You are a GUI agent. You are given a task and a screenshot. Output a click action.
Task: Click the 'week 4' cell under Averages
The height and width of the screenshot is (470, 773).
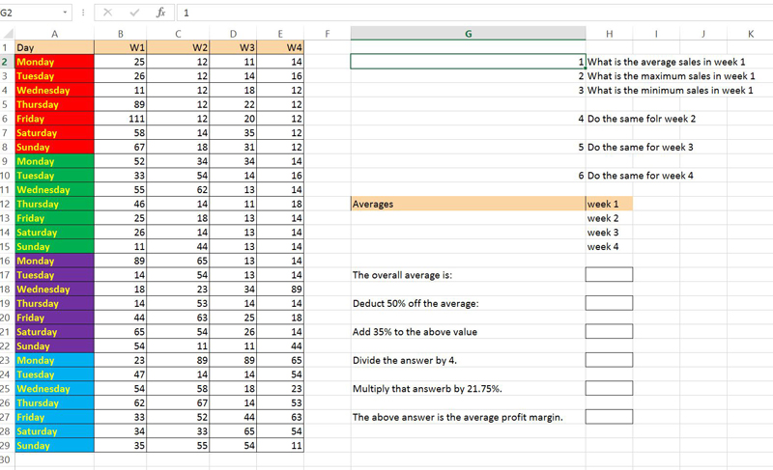(610, 246)
